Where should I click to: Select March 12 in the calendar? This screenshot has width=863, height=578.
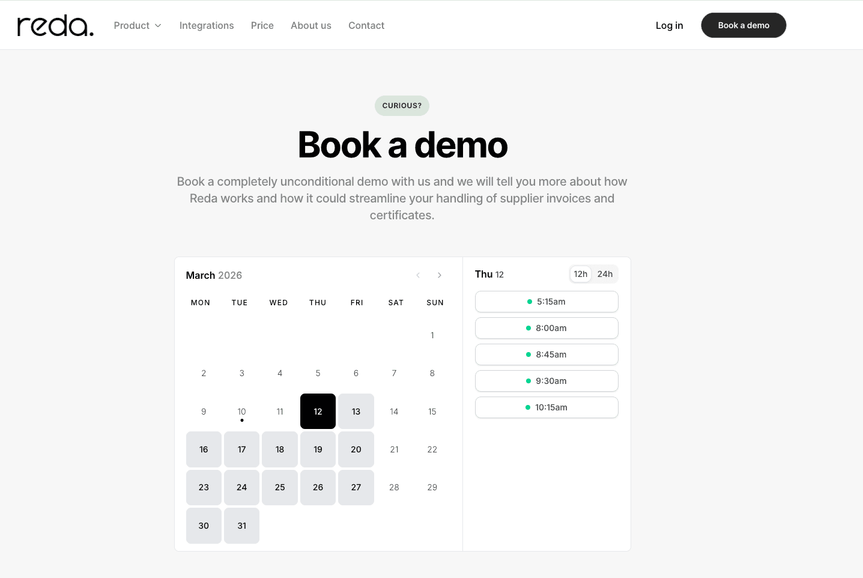click(318, 412)
